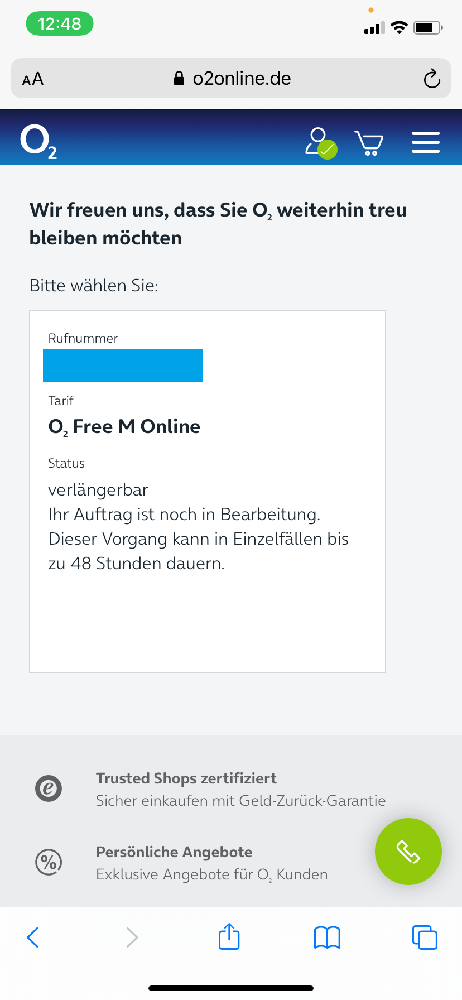Image resolution: width=462 pixels, height=1000 pixels.
Task: Tap the o2online.de address bar
Action: click(231, 78)
